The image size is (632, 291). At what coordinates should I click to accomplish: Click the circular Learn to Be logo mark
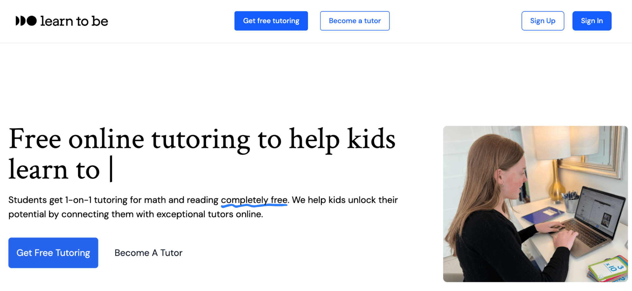coord(24,21)
